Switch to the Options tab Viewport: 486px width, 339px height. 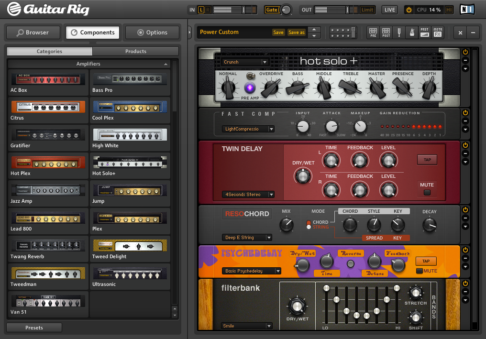[x=152, y=33]
